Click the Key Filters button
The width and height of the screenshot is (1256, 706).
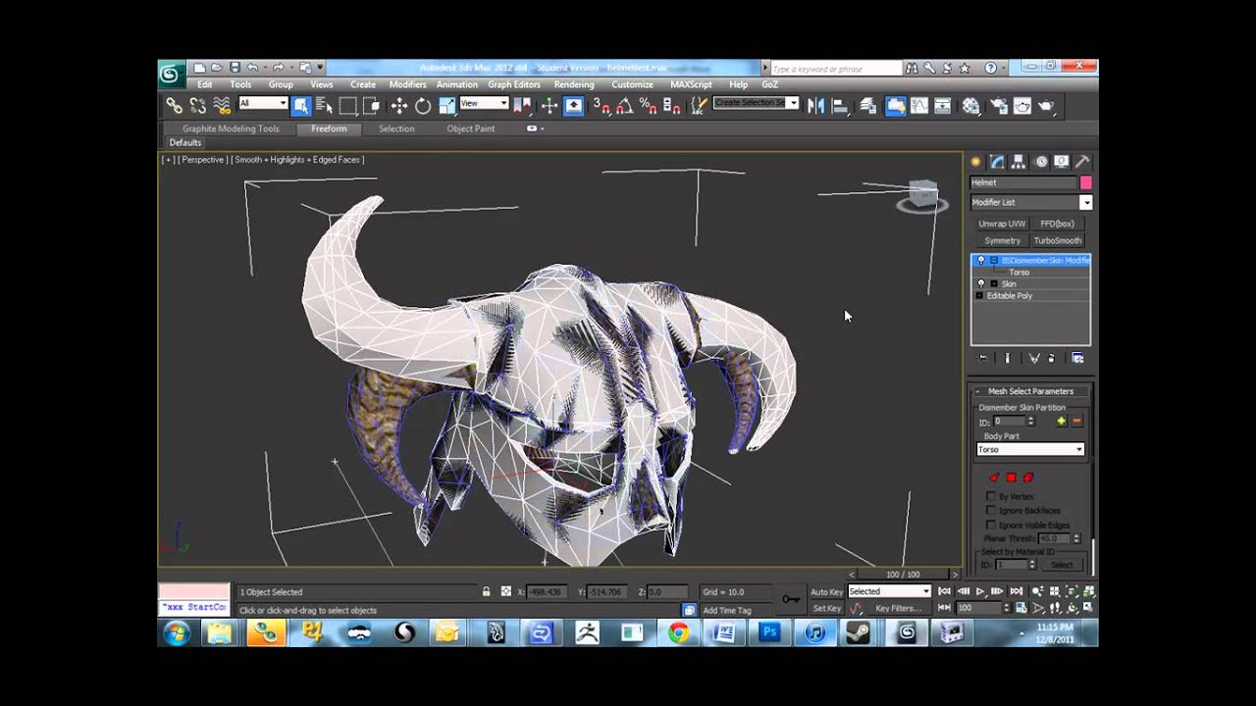(x=897, y=608)
